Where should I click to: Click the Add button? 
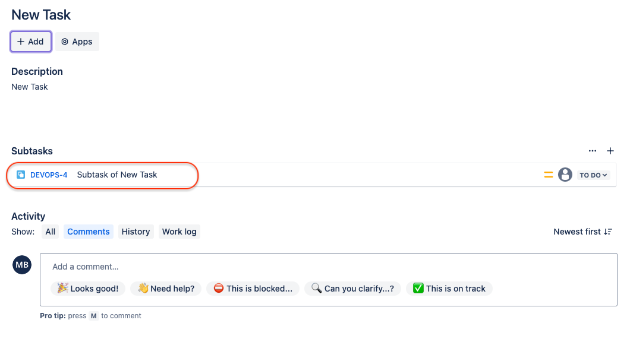[31, 42]
